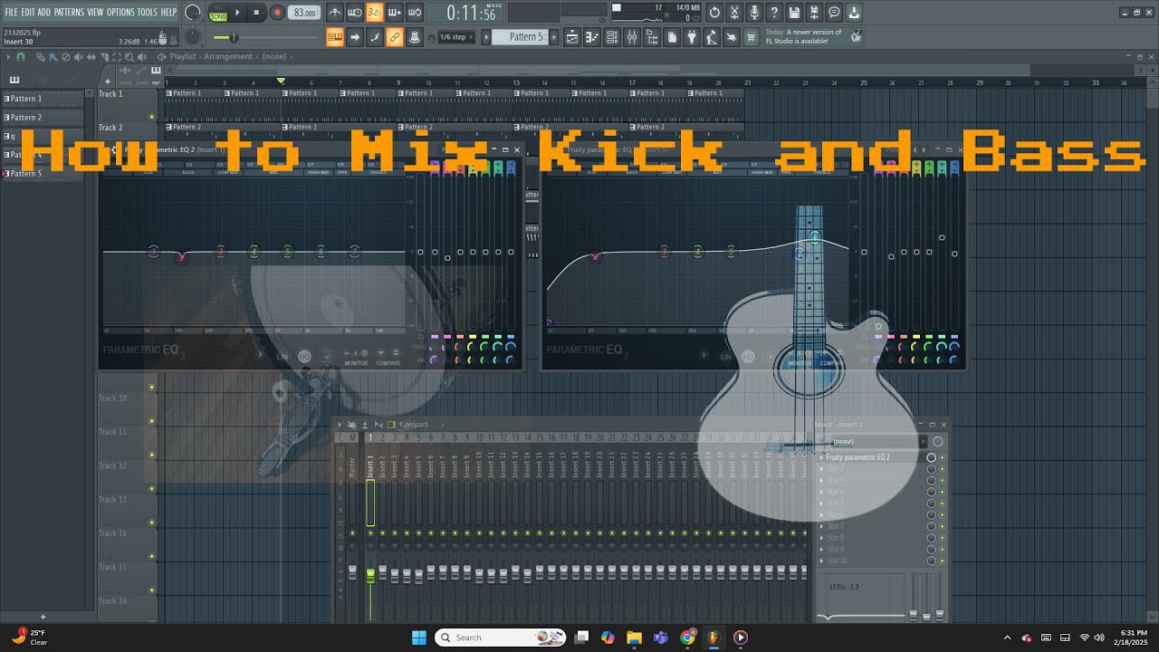Toggle wait for input before recording
The image size is (1159, 652).
(355, 13)
